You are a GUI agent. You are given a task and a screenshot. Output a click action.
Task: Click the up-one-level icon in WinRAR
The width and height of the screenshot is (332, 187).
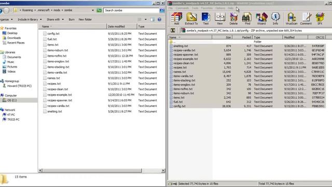coord(173,30)
